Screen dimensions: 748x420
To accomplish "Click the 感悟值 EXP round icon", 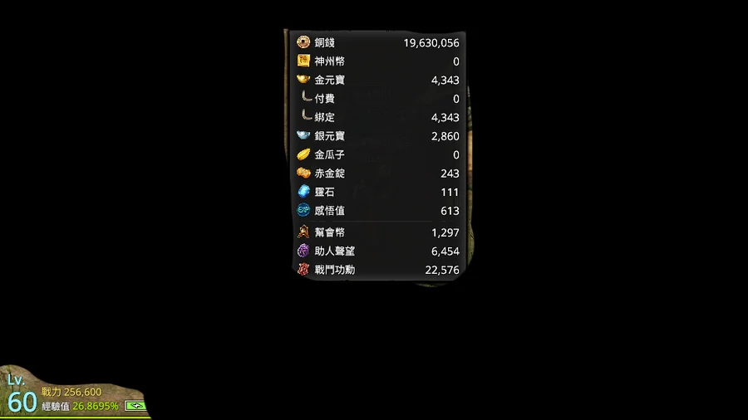I will click(x=303, y=210).
